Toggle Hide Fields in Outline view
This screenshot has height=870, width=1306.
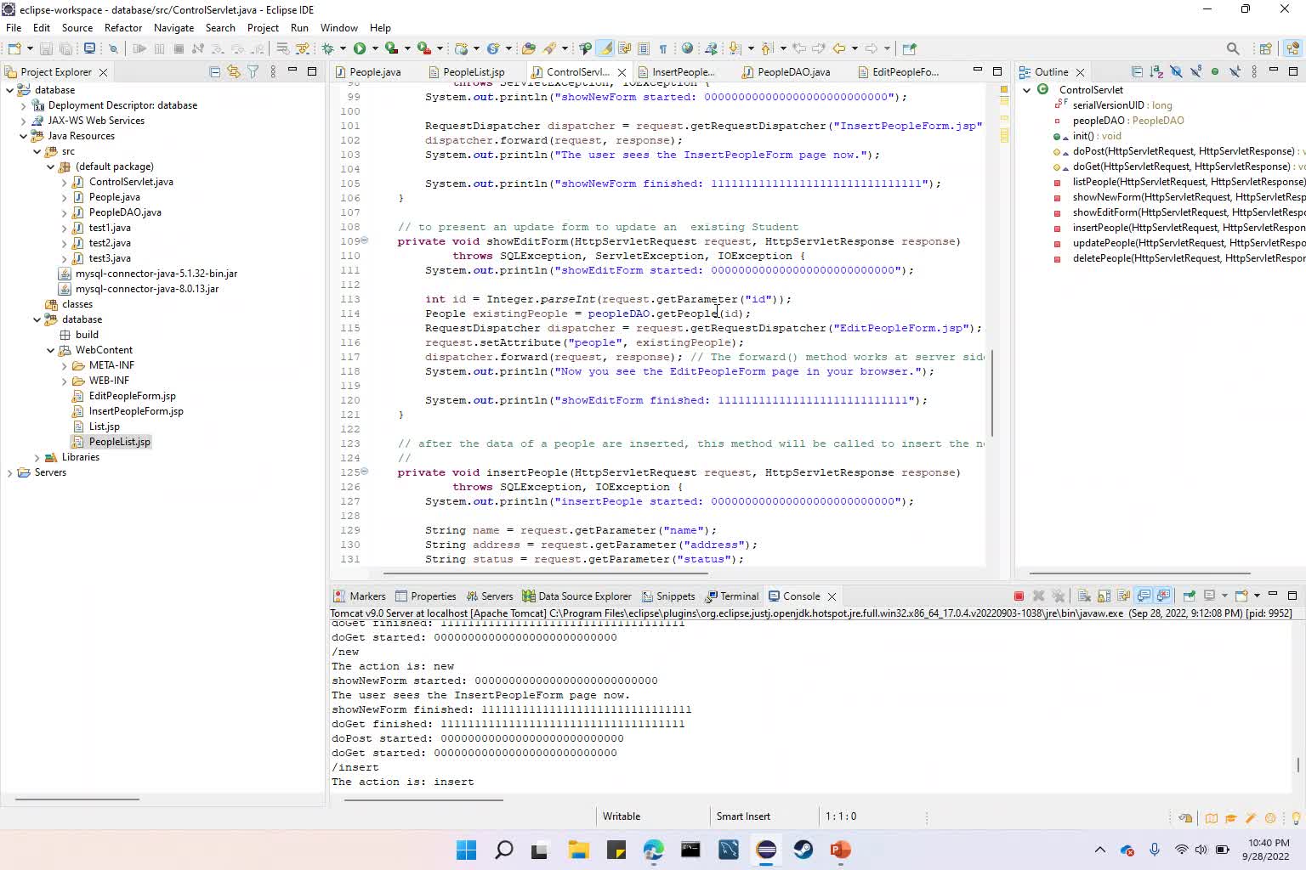[x=1176, y=72]
